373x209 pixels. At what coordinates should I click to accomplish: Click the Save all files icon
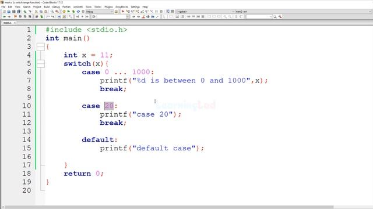coord(19,12)
